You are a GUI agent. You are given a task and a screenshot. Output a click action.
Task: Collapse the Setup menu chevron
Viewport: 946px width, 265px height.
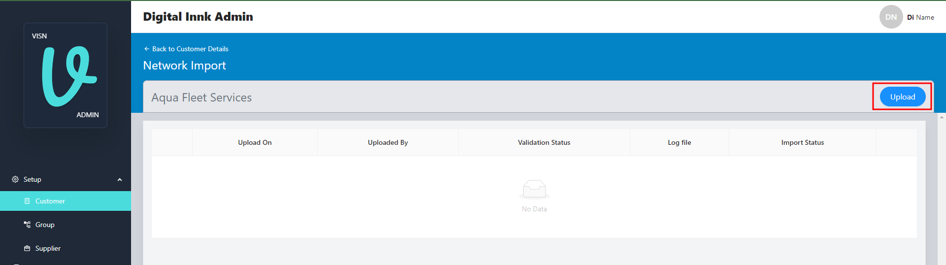120,180
